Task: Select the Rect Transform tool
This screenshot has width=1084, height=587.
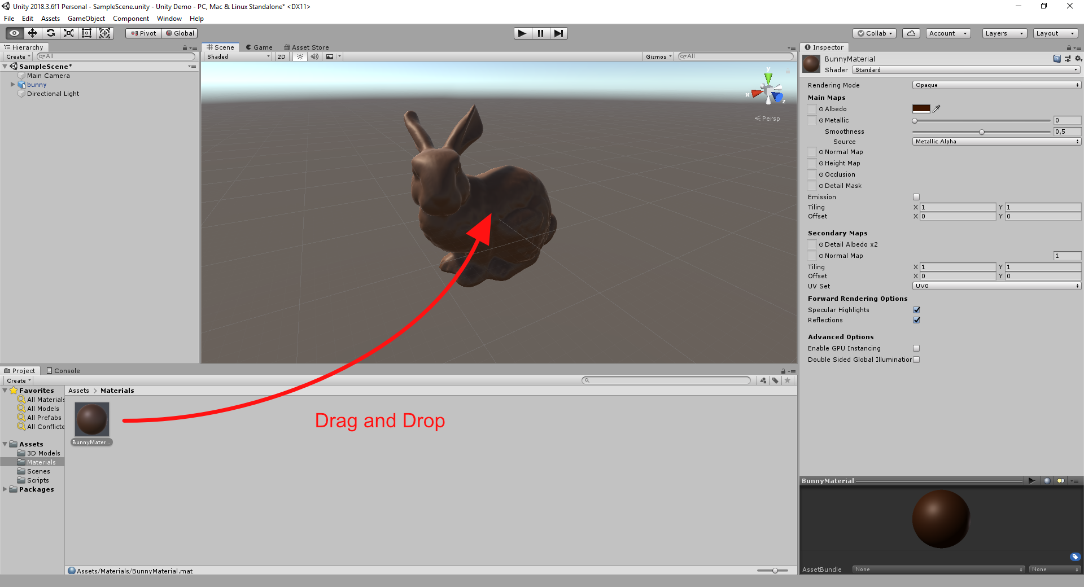Action: click(87, 33)
